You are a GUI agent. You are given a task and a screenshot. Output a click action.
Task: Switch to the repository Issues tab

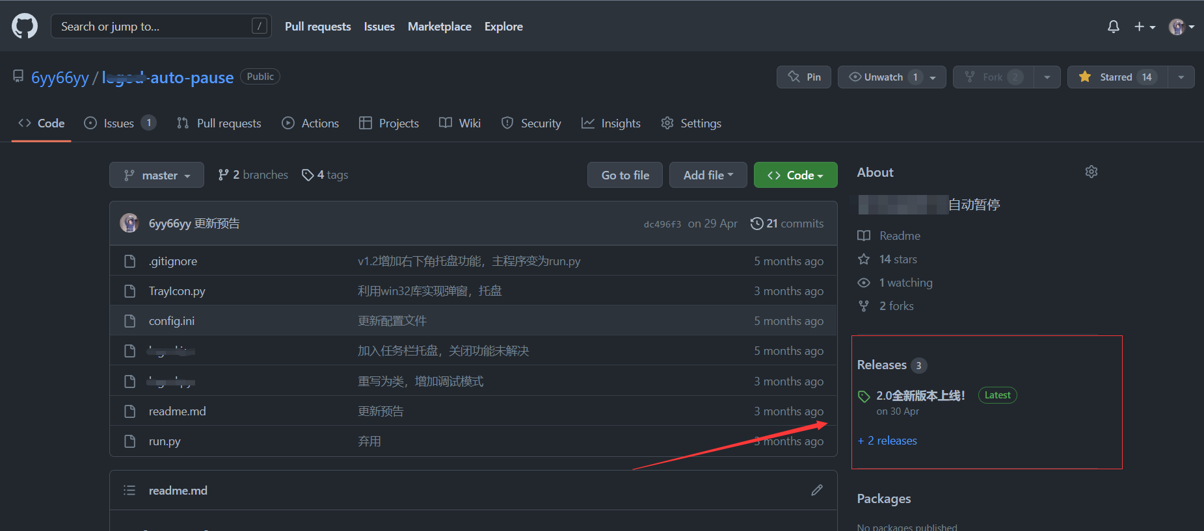pyautogui.click(x=120, y=123)
